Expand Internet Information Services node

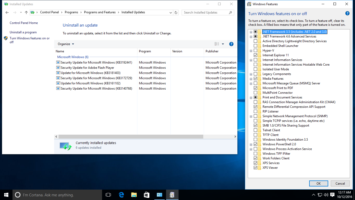(x=251, y=60)
